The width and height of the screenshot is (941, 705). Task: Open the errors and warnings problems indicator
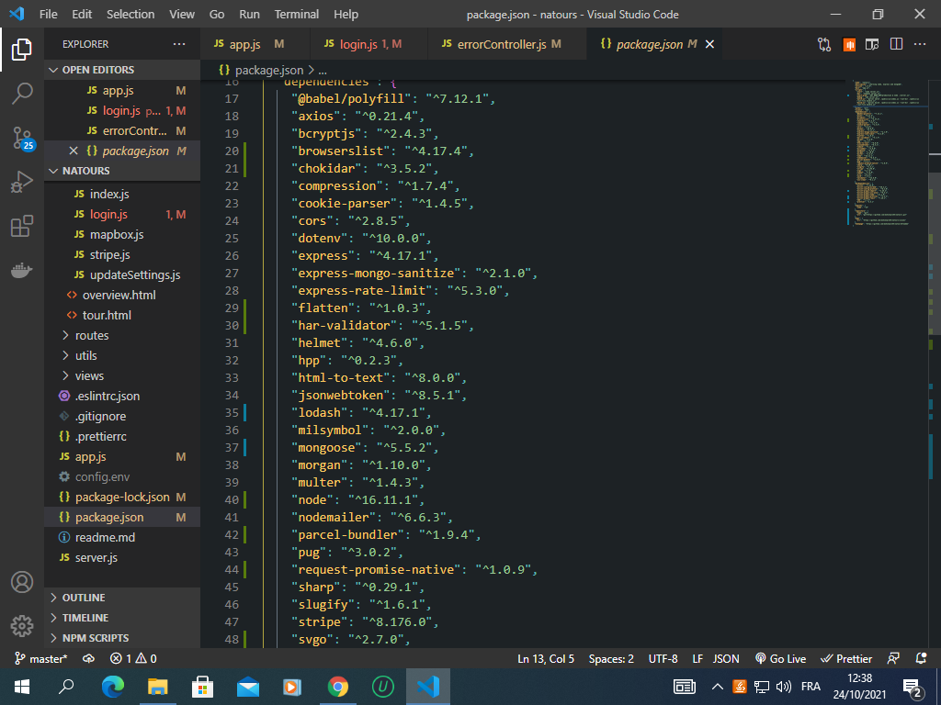tap(133, 658)
